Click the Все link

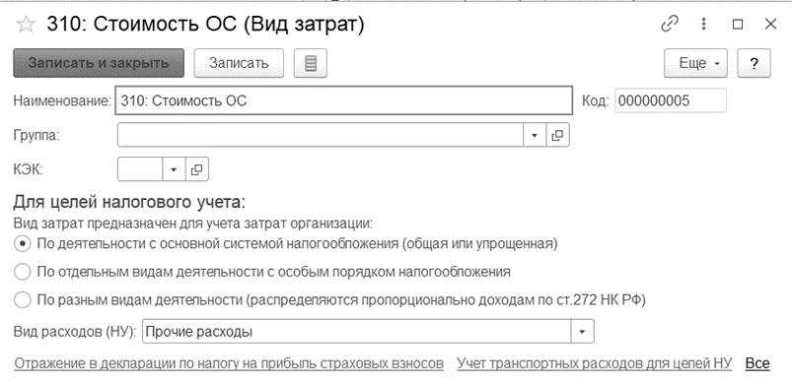coord(757,363)
